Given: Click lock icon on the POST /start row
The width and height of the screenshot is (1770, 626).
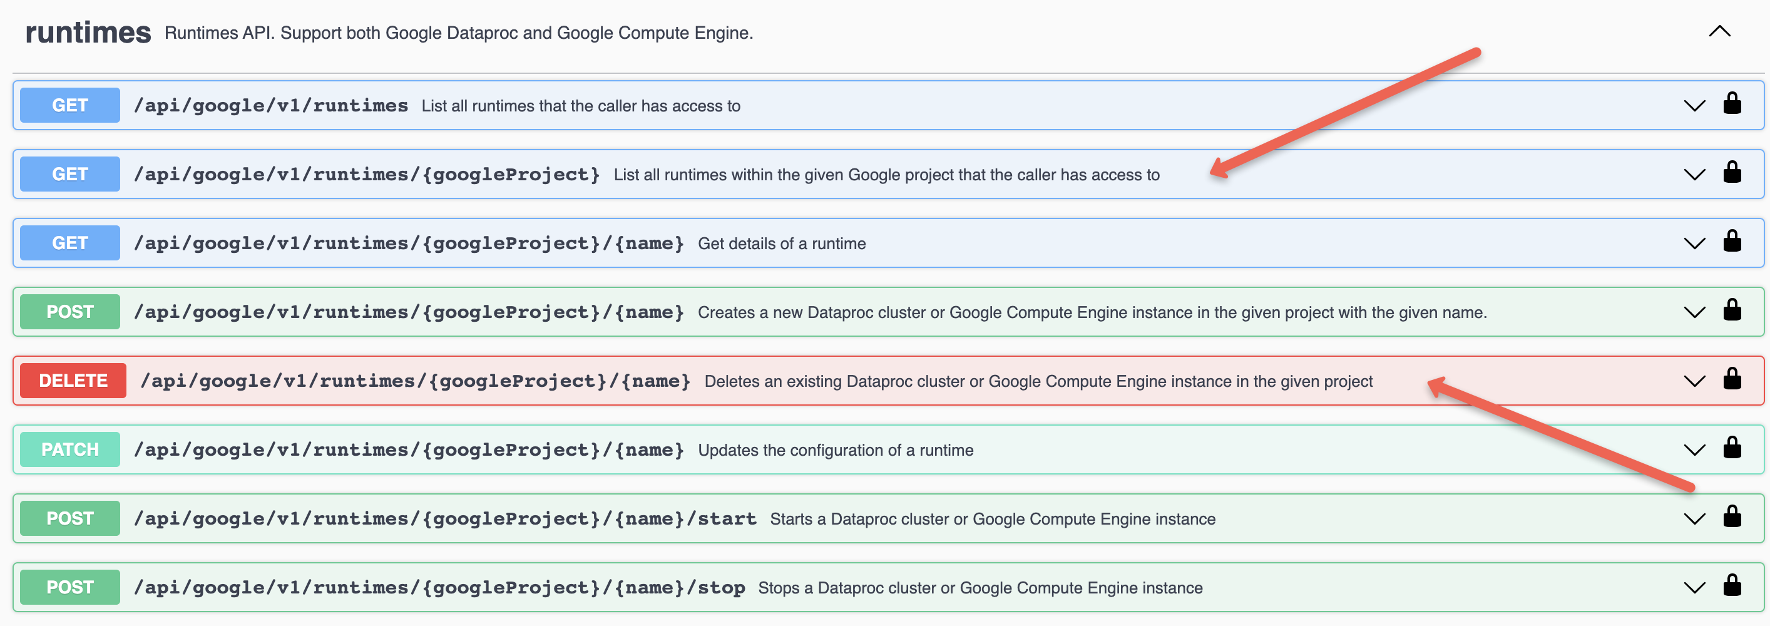Looking at the screenshot, I should pos(1732,516).
